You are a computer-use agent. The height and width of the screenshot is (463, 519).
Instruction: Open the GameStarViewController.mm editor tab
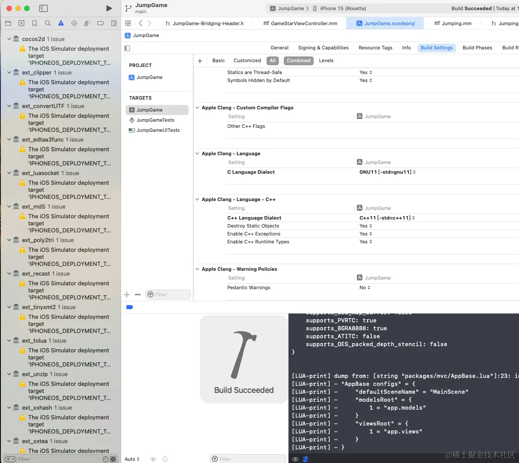click(x=300, y=23)
